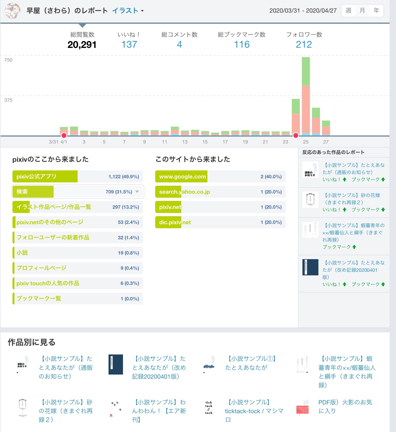The image size is (396, 432).
Task: Select the いいね！ metric tab
Action: coord(129,40)
